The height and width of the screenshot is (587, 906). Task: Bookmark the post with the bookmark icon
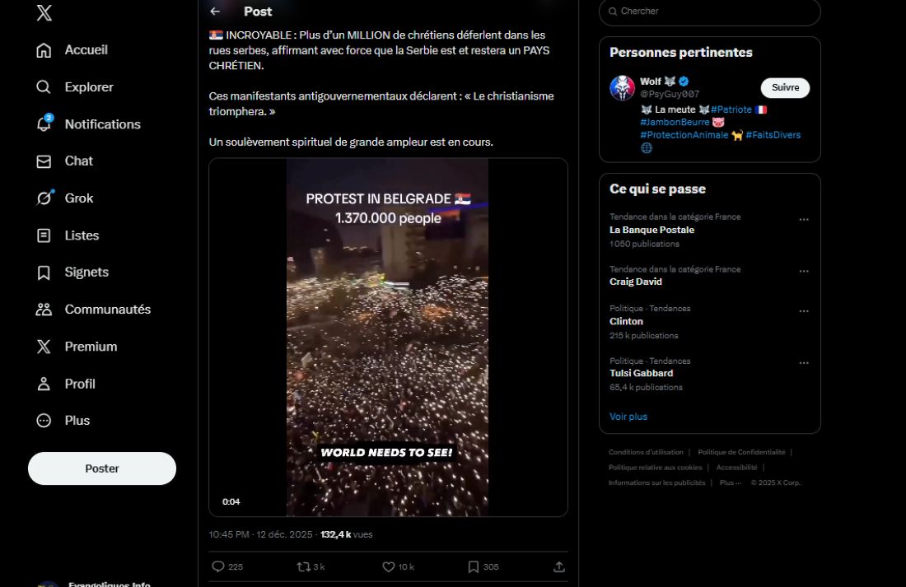pos(474,566)
